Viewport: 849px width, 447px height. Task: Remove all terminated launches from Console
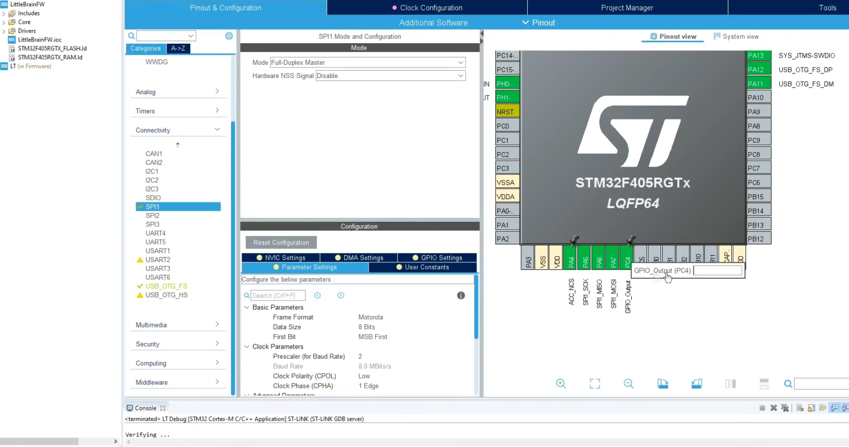pyautogui.click(x=785, y=408)
